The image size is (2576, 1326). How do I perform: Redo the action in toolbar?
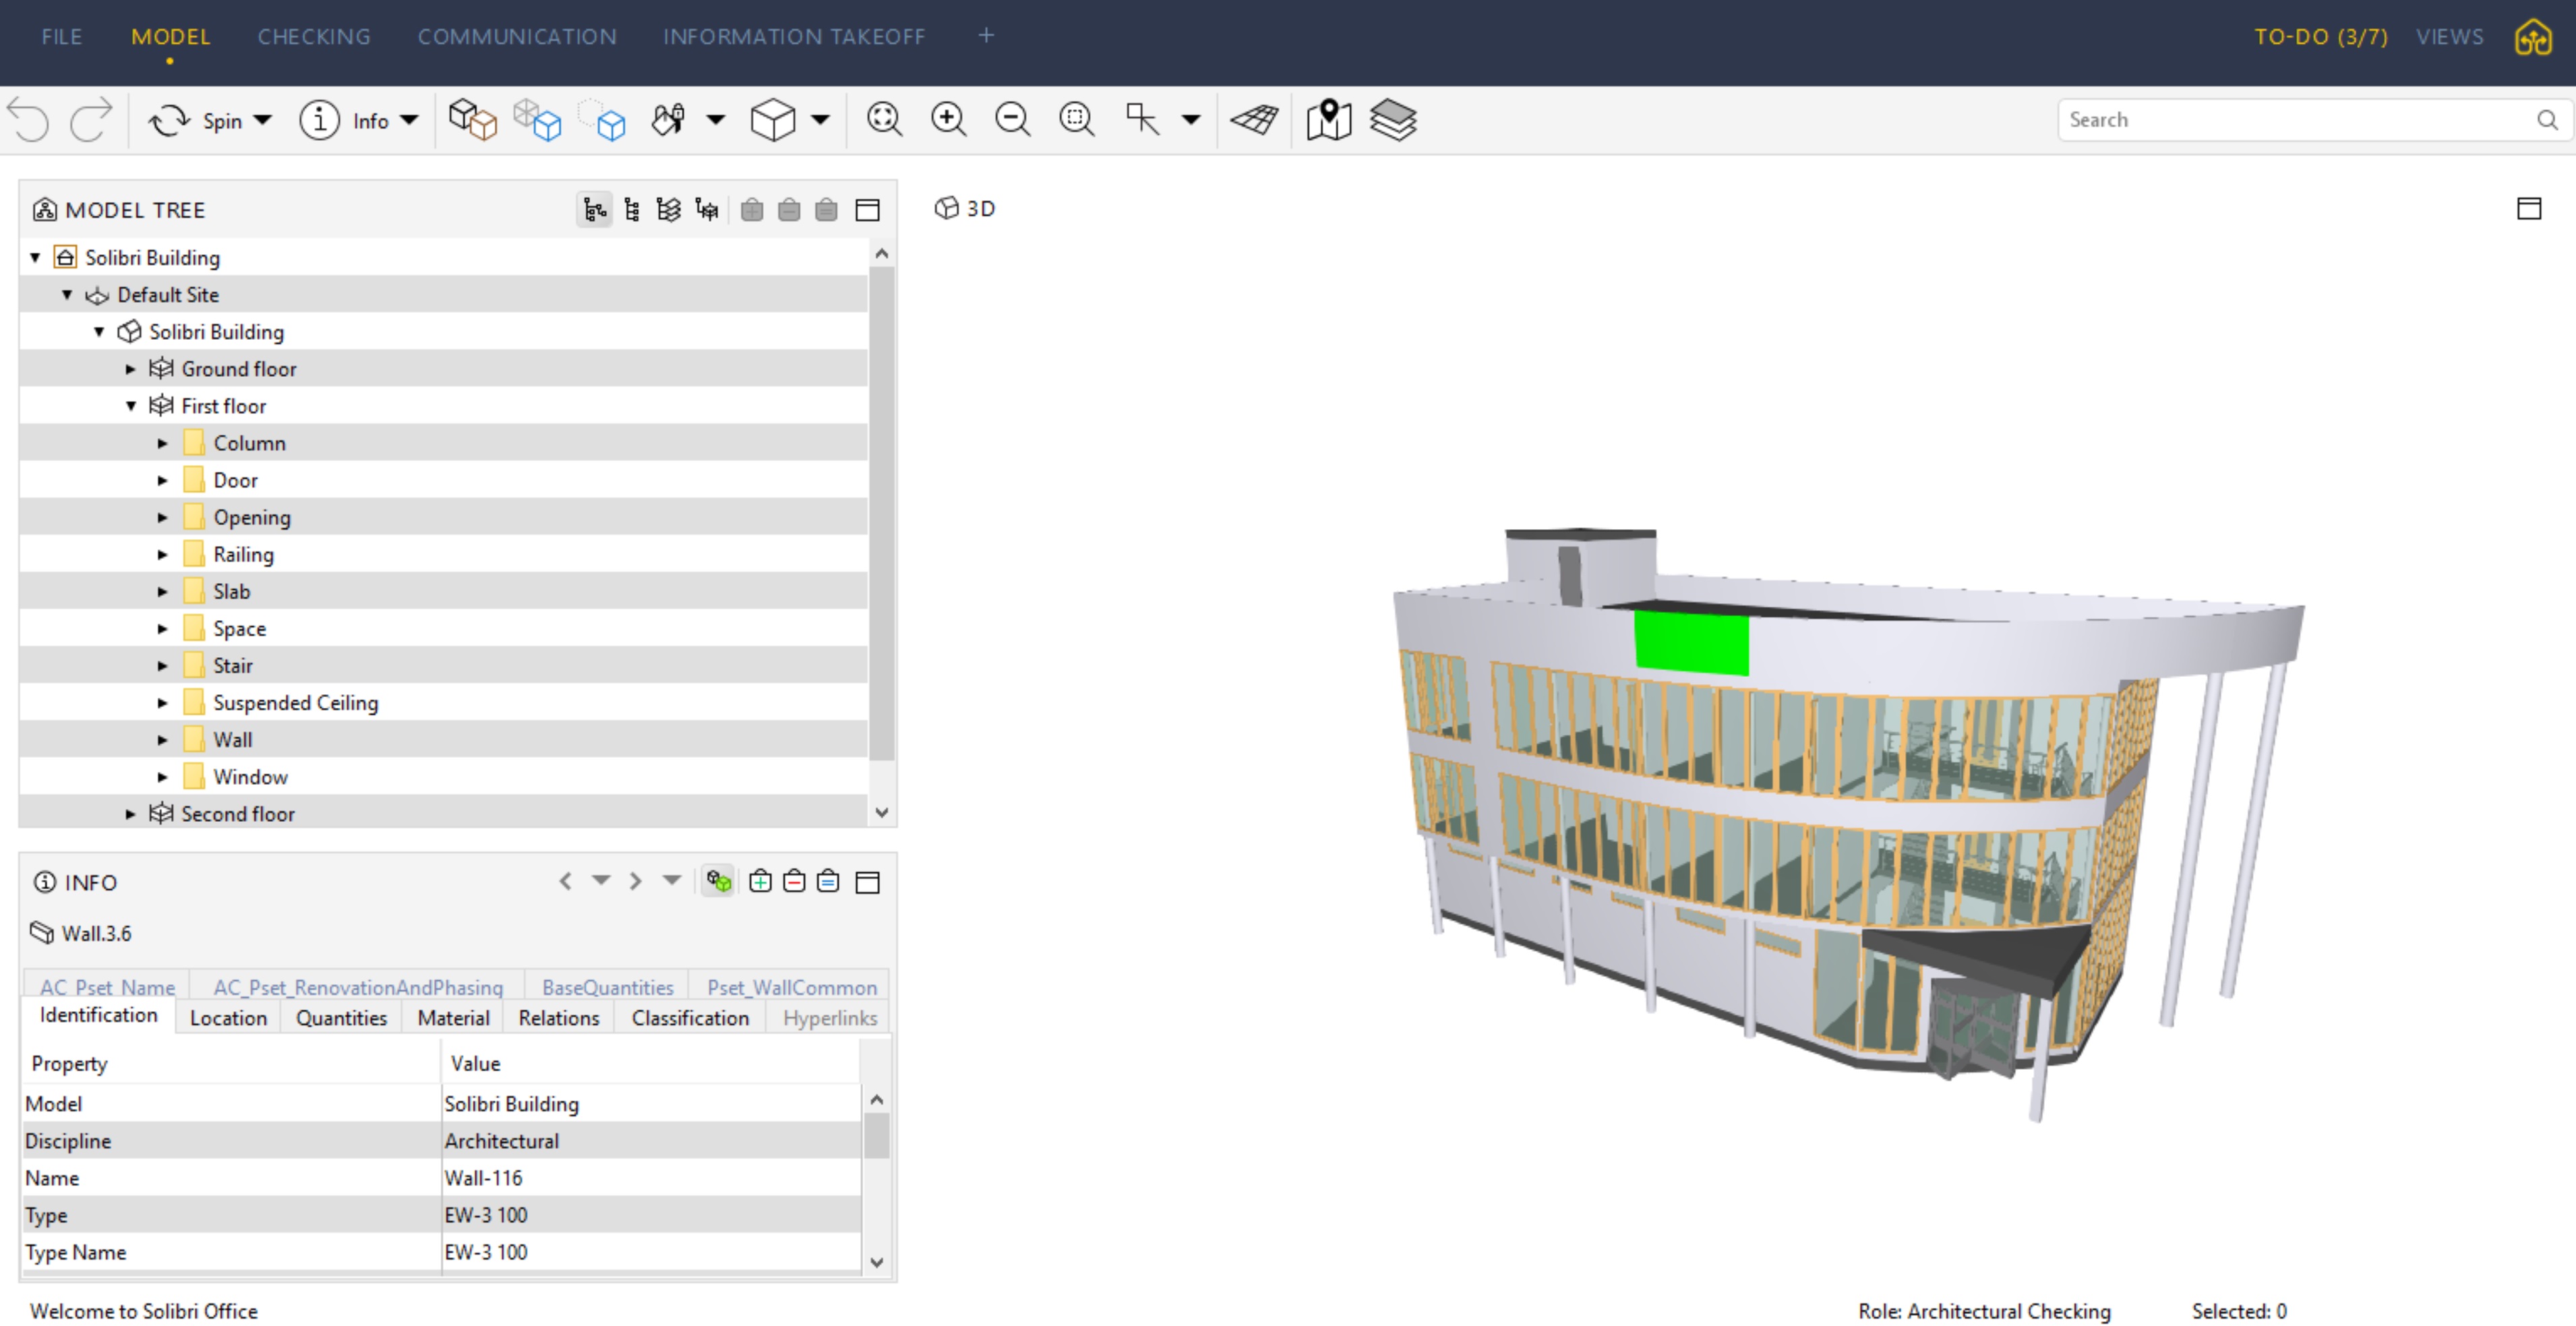(92, 120)
